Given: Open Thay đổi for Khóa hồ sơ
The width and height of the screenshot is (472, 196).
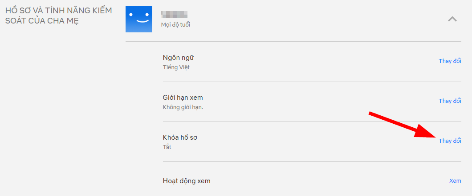Looking at the screenshot, I should tap(450, 141).
